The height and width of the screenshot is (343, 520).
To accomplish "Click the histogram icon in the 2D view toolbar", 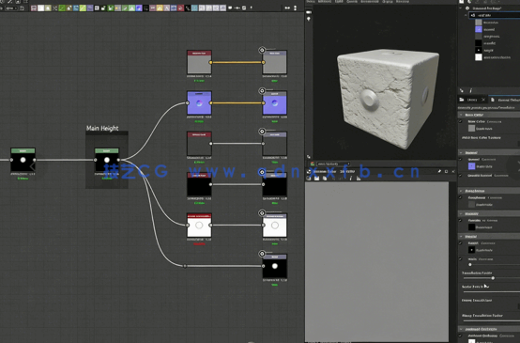I will click(x=359, y=179).
